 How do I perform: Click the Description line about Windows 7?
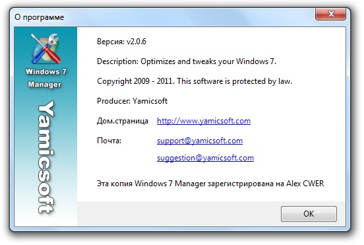point(187,61)
